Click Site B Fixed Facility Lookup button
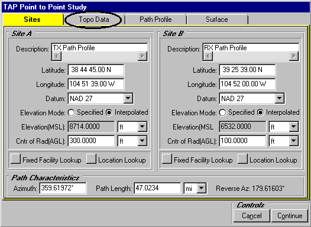Viewport: 311px width, 227px height. click(x=167, y=158)
